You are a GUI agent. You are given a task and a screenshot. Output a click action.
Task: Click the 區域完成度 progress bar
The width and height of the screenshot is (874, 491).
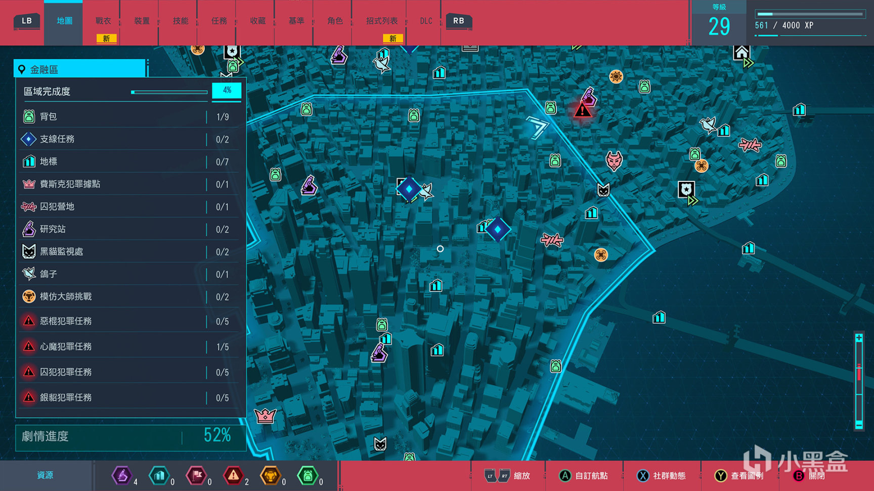[169, 92]
